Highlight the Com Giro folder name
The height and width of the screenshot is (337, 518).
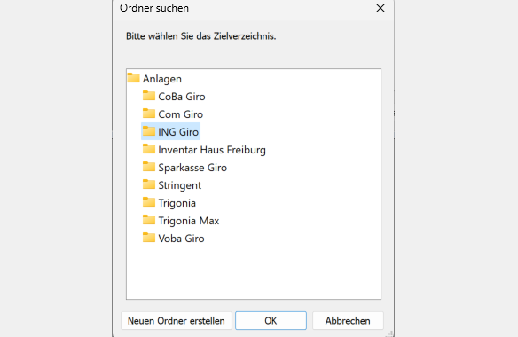point(181,114)
